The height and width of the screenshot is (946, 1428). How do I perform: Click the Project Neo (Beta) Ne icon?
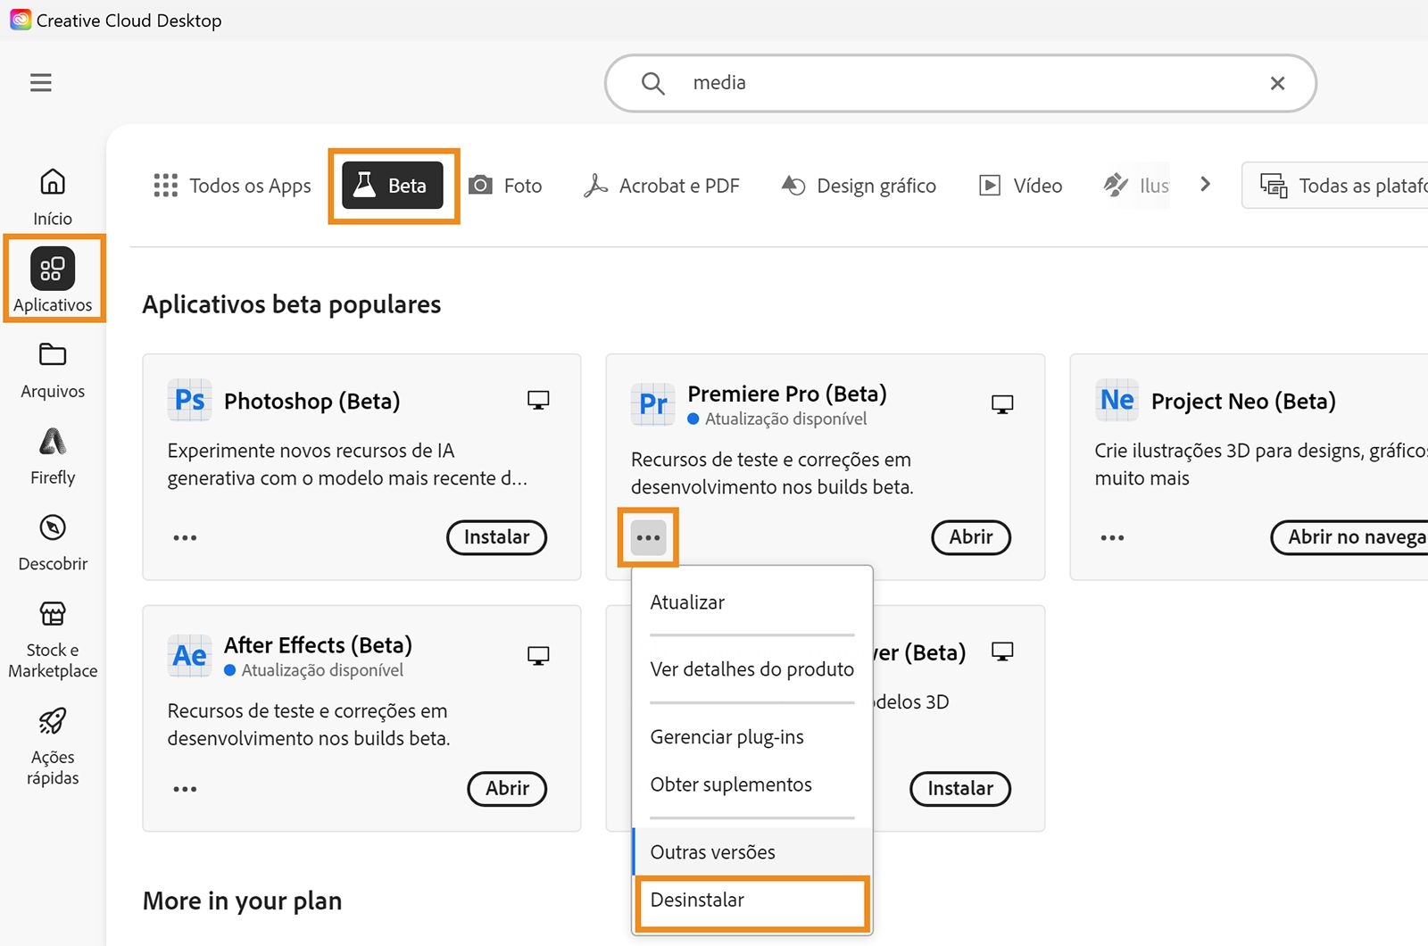1117,400
